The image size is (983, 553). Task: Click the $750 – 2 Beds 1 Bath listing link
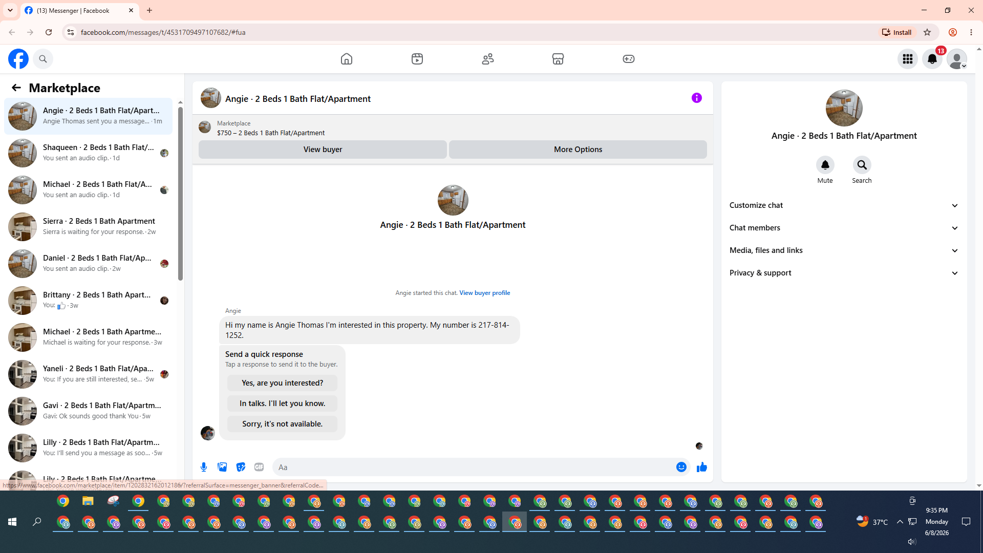point(270,133)
